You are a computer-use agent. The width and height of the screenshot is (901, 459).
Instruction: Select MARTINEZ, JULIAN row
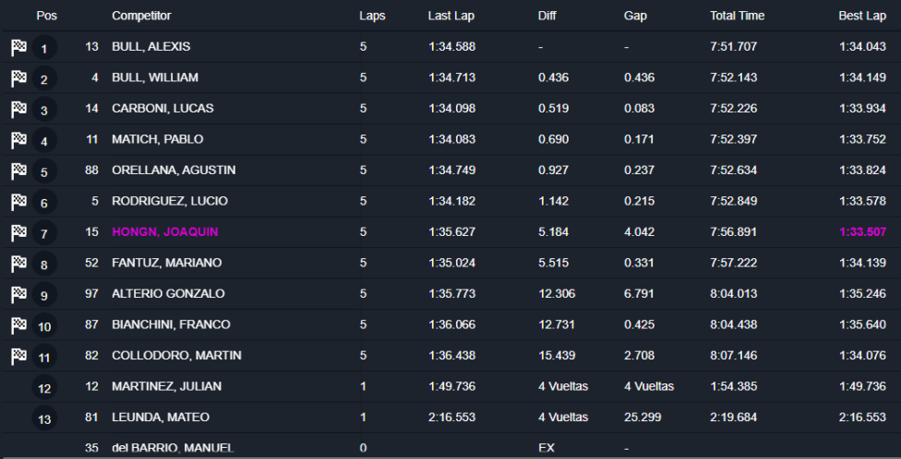[166, 386]
